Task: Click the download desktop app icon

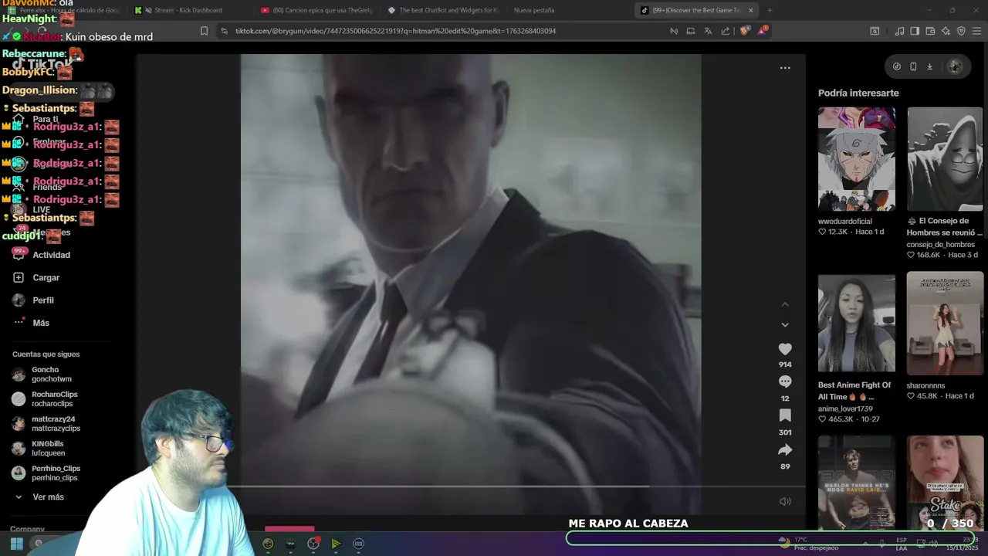Action: [930, 66]
